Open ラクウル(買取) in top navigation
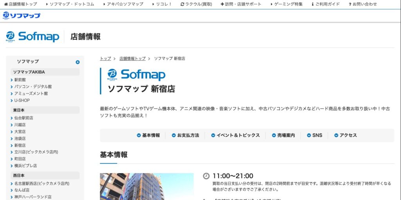Screen dimensions: 401x200 coord(196,4)
